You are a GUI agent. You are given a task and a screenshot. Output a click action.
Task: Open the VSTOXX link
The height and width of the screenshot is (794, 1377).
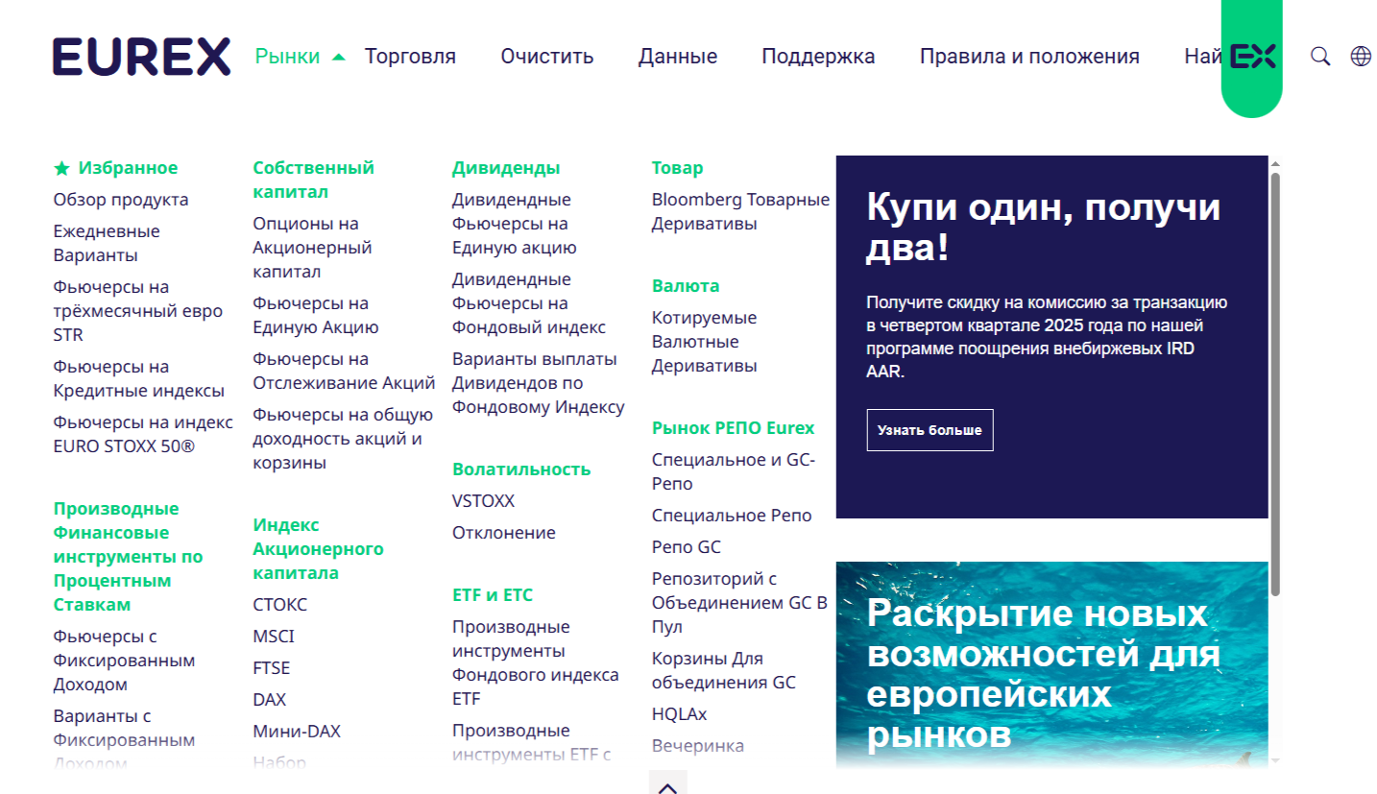coord(482,501)
